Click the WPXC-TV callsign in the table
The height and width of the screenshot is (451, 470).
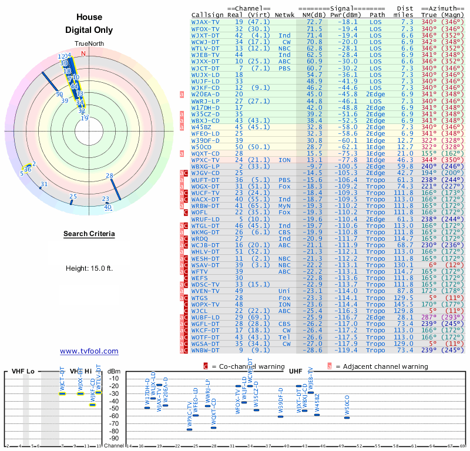point(205,160)
